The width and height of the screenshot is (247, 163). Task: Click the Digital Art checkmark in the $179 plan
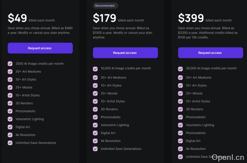tap(95, 133)
